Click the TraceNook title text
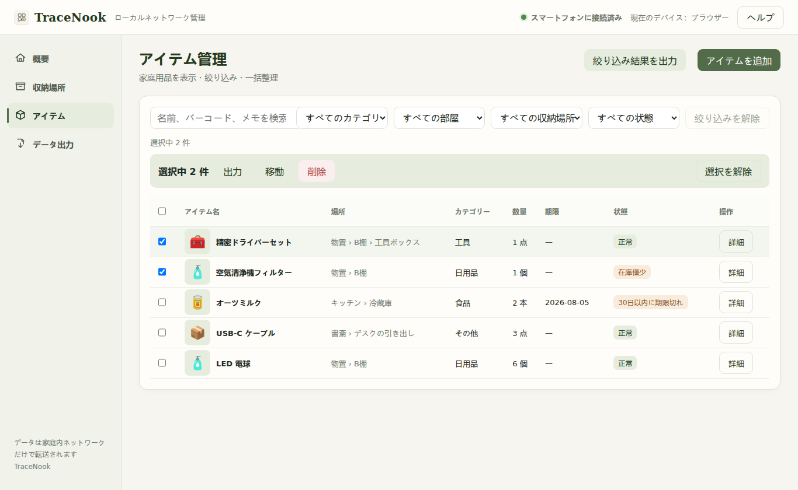The width and height of the screenshot is (798, 490). point(70,17)
